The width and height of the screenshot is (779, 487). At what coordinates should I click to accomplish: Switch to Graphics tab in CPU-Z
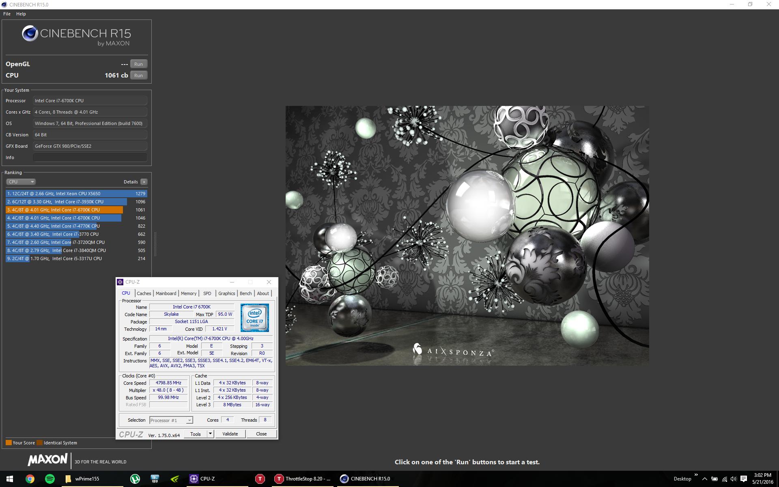(x=226, y=293)
